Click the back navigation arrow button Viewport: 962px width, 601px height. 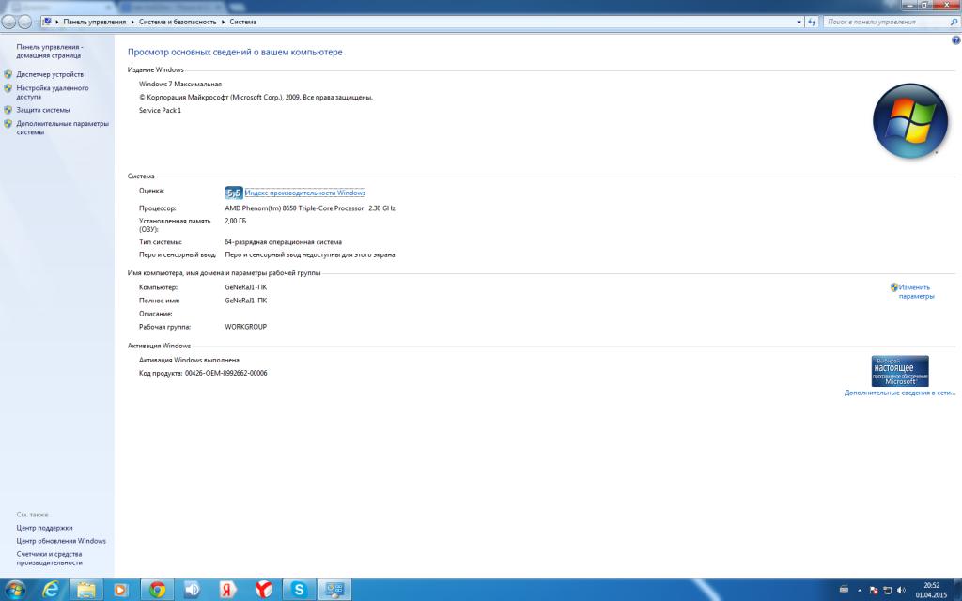point(8,23)
